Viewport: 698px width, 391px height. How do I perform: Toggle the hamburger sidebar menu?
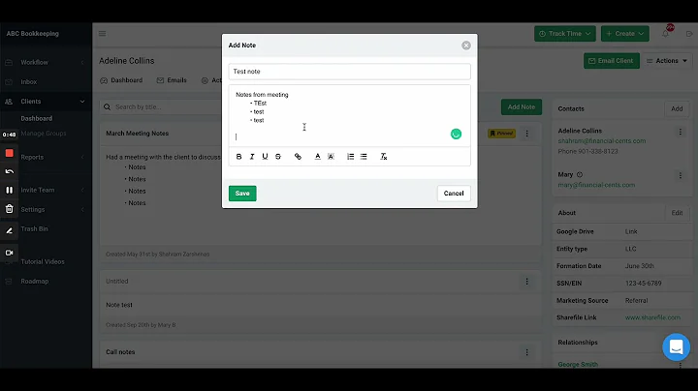pyautogui.click(x=103, y=34)
